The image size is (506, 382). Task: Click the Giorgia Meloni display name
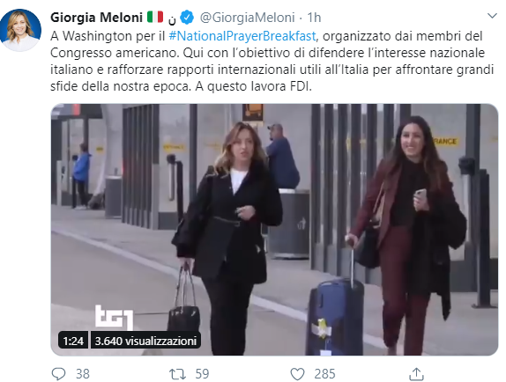tap(96, 18)
